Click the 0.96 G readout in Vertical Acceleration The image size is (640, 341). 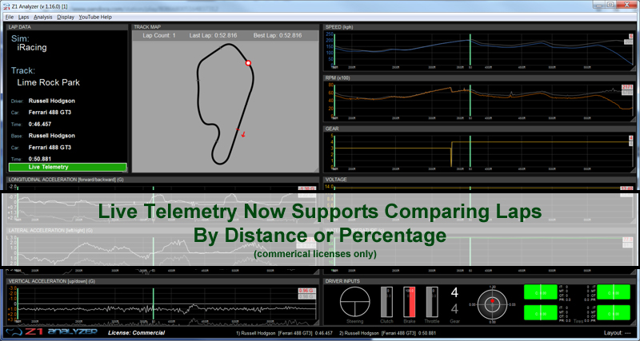point(307,291)
